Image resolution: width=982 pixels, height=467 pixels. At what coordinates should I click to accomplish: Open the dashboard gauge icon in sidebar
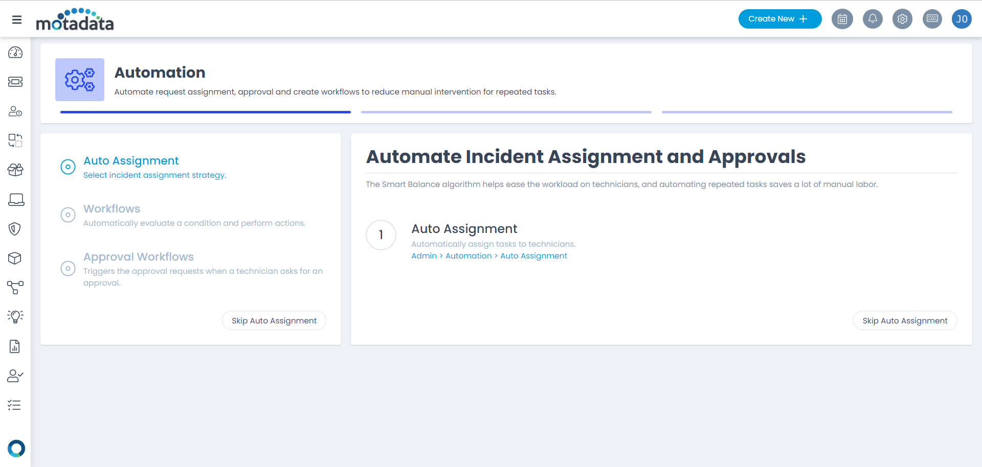tap(15, 53)
